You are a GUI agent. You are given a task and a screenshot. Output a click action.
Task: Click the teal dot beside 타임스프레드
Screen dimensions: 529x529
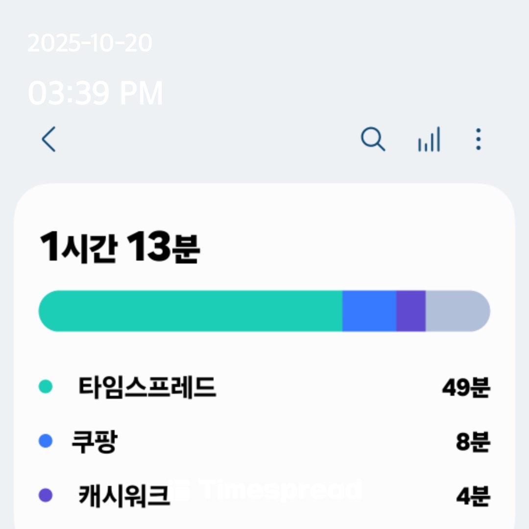tap(46, 387)
